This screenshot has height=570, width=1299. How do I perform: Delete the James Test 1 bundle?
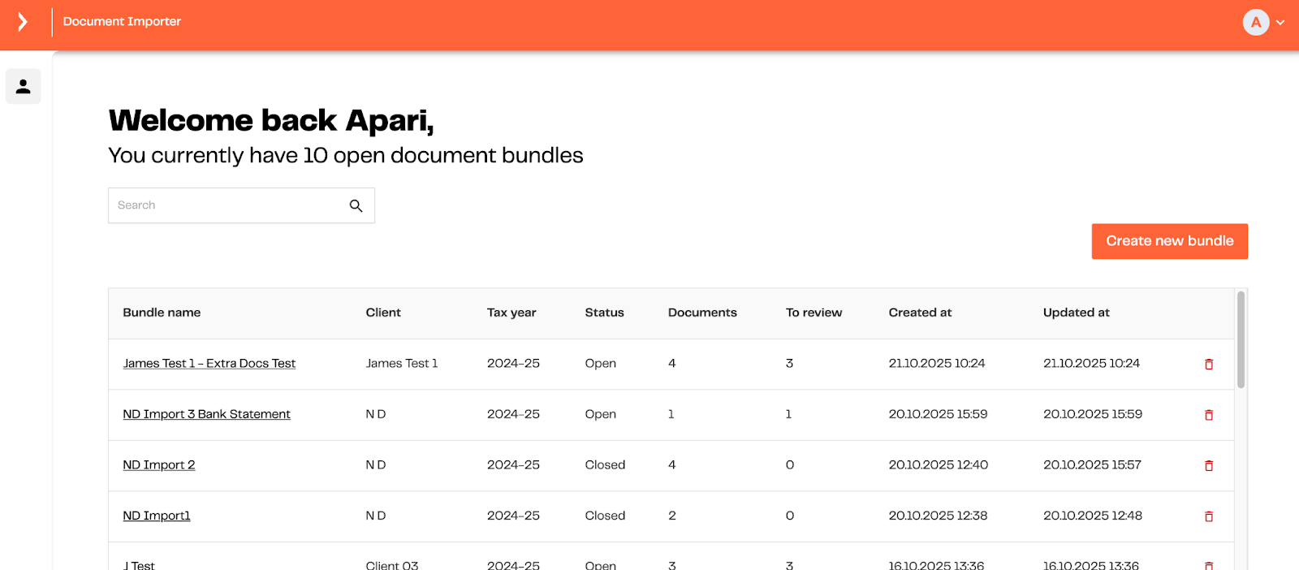click(x=1208, y=365)
